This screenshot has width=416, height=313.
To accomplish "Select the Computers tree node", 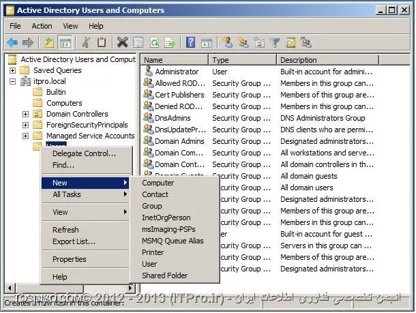I will (64, 103).
